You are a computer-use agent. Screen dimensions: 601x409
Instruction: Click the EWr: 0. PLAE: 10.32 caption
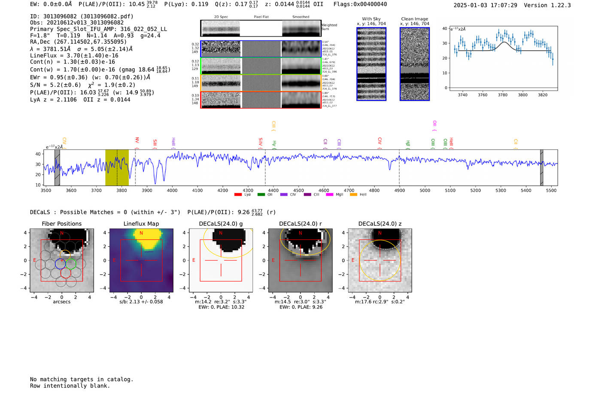click(221, 307)
